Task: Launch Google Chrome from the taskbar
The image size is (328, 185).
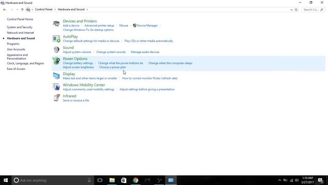Action: coord(135,180)
